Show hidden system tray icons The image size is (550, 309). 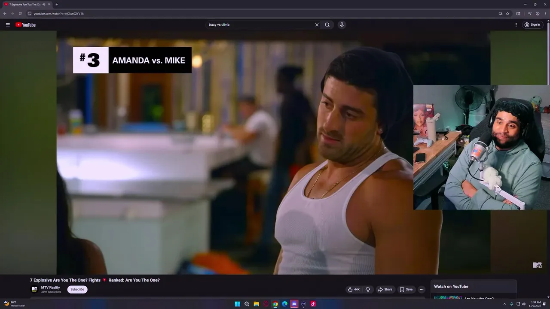pyautogui.click(x=505, y=304)
